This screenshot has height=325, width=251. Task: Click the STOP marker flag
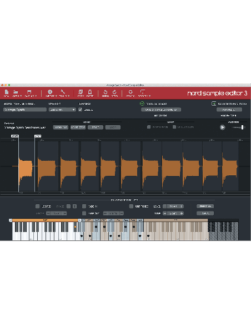pos(38,136)
